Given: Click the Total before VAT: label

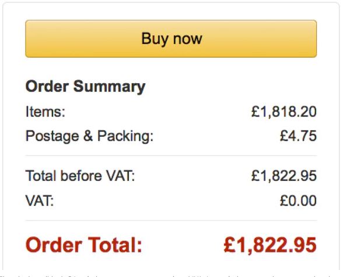Looking at the screenshot, I should point(80,176).
